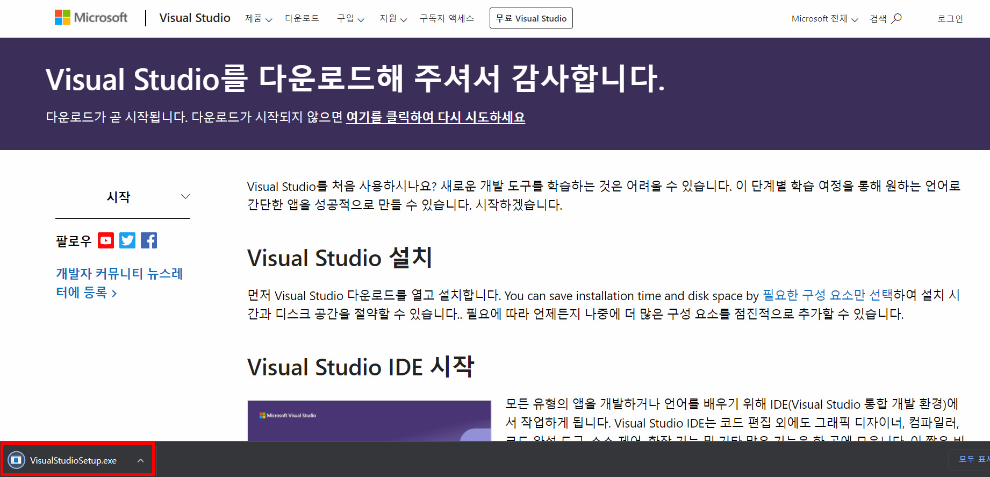
Task: Open the YouTube follow icon
Action: (x=106, y=240)
